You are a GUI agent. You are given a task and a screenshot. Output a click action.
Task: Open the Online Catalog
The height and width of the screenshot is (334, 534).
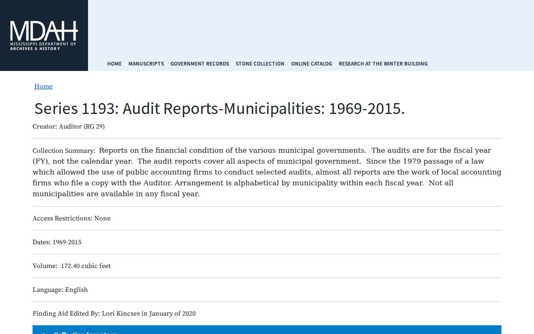(x=312, y=64)
